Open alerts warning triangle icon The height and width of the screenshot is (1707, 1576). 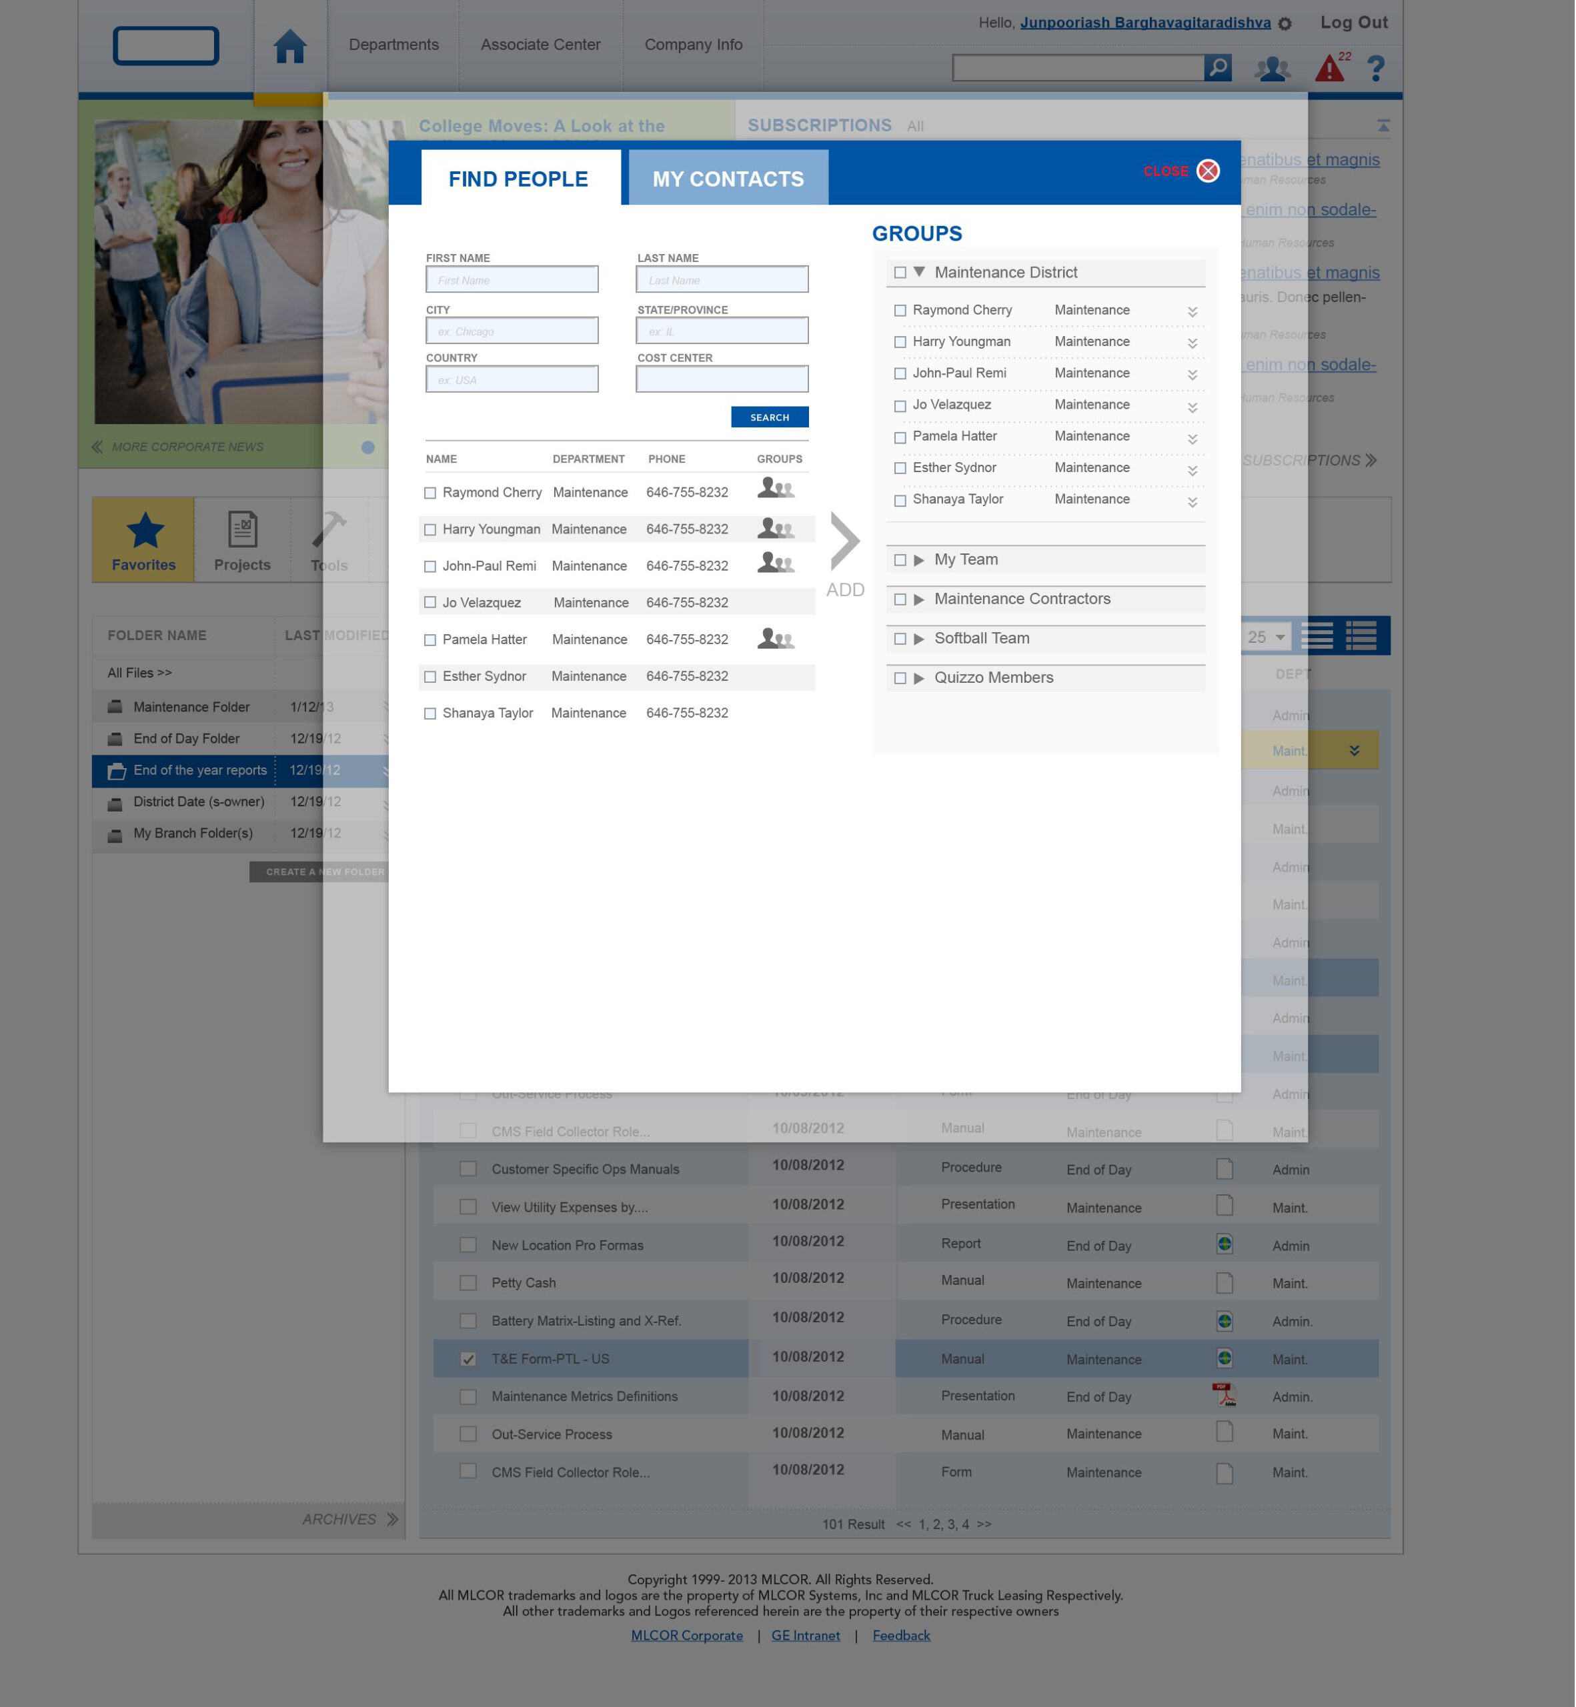click(x=1329, y=68)
